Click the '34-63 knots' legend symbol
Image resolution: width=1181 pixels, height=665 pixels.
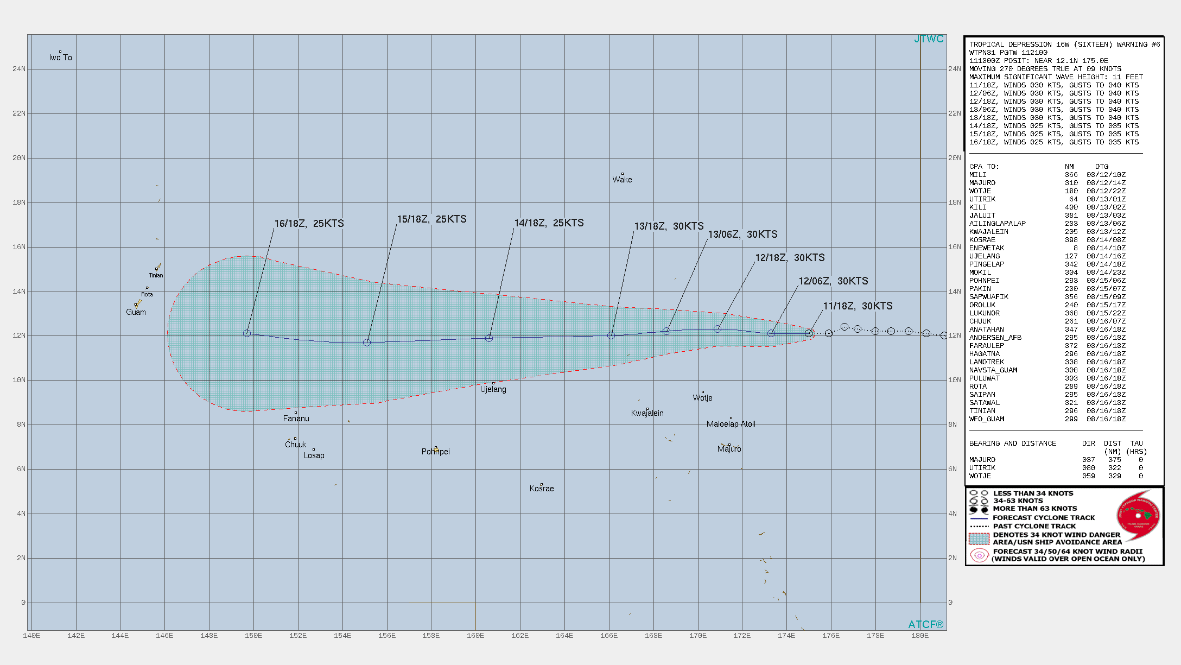(x=979, y=501)
